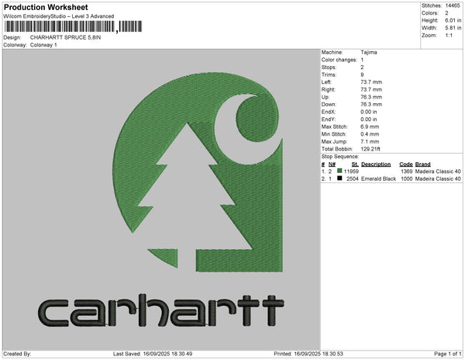Click thread code 1000
Viewport: 465px width, 360px height.
point(407,178)
